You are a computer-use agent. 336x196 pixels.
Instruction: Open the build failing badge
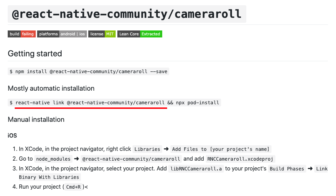click(x=22, y=34)
